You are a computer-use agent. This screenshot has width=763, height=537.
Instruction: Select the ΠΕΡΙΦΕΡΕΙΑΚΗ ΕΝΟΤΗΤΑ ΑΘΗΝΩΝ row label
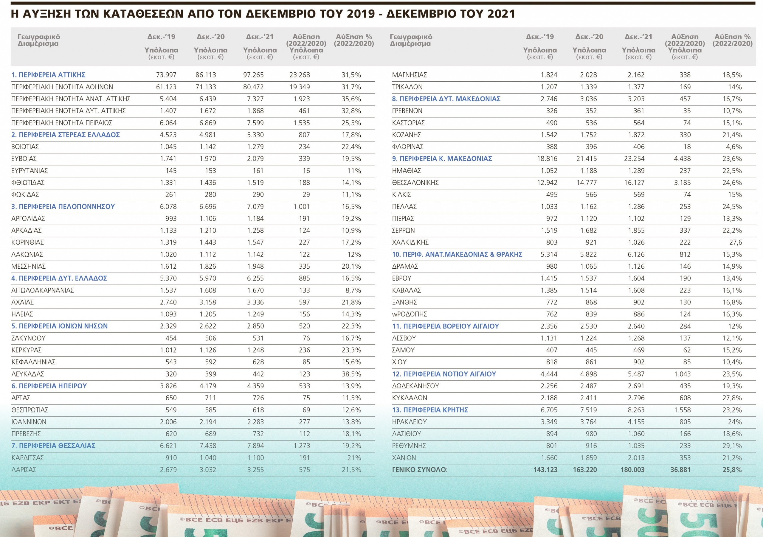[62, 87]
